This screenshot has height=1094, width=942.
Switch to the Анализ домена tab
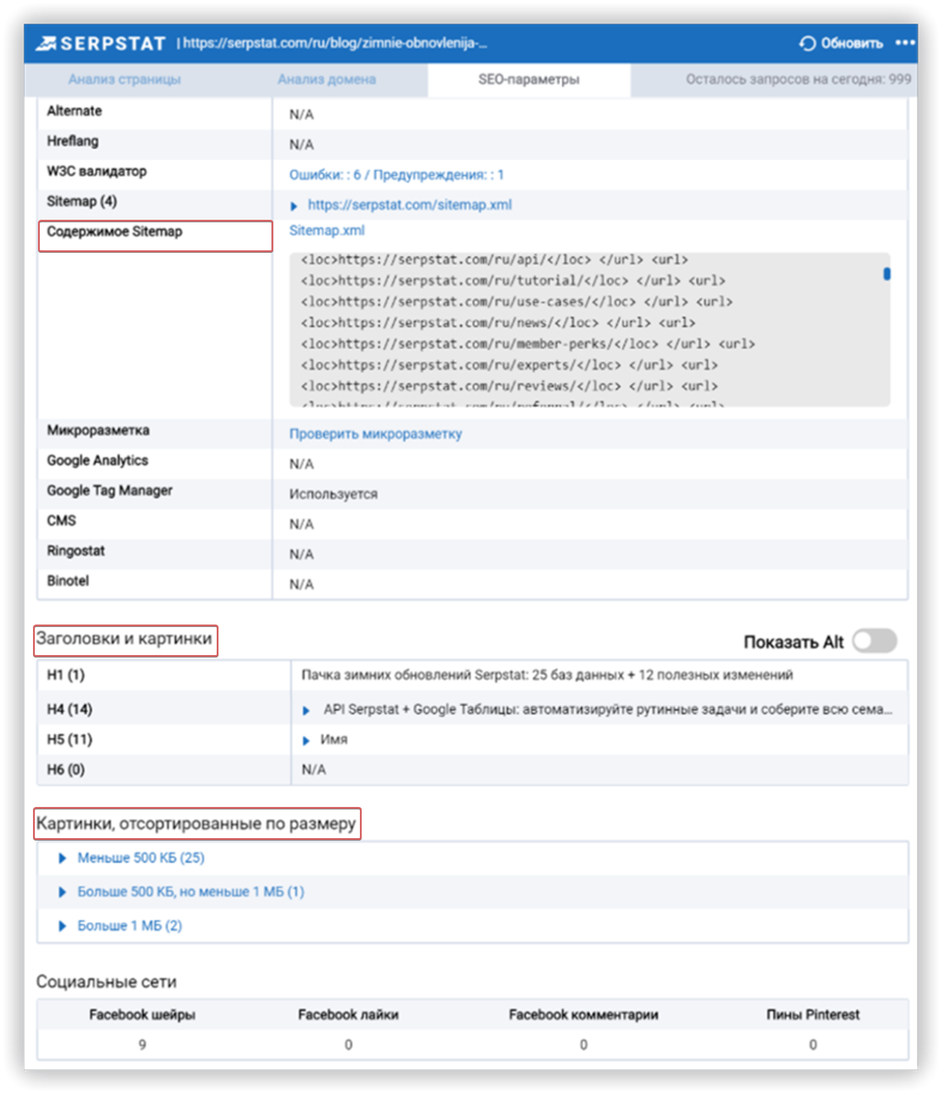[327, 80]
